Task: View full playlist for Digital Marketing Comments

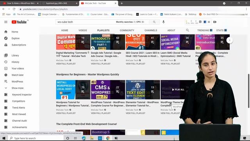Action: pyautogui.click(x=66, y=64)
